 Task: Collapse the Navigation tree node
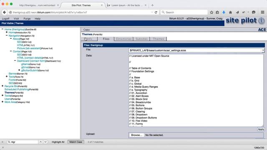(7, 35)
